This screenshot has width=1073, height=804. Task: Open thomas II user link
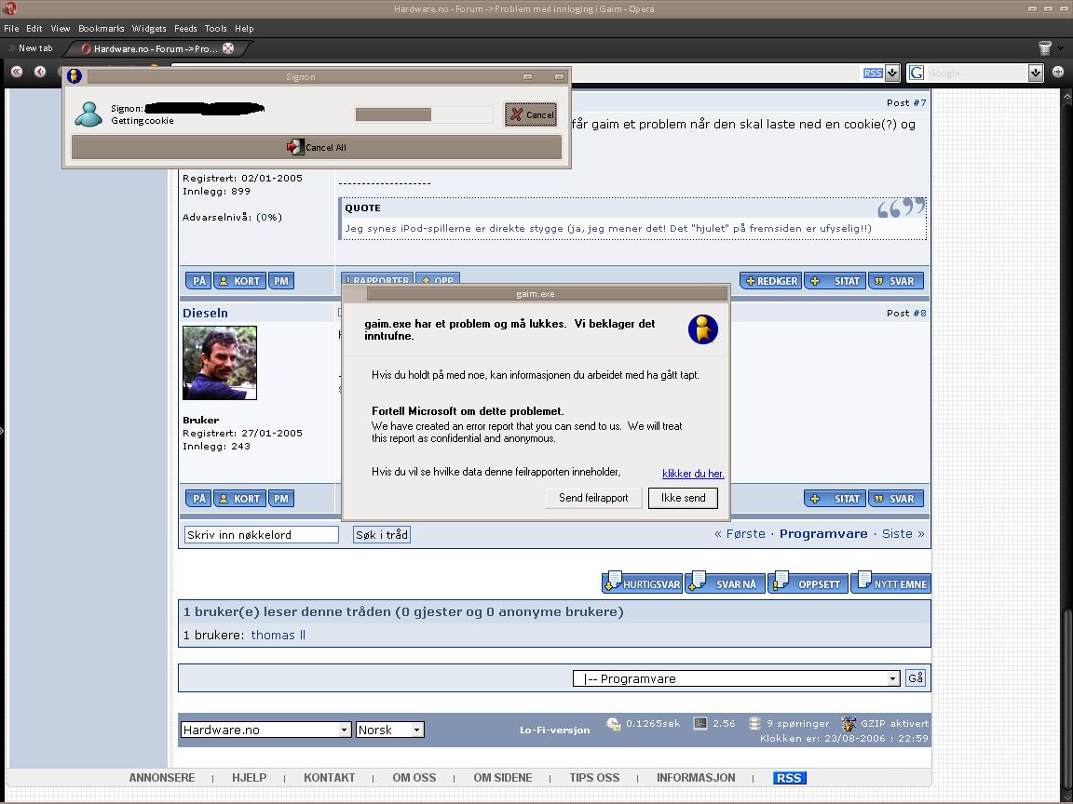click(x=278, y=636)
